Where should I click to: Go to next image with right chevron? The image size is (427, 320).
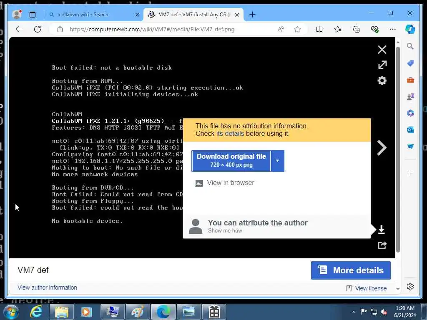[x=382, y=148]
